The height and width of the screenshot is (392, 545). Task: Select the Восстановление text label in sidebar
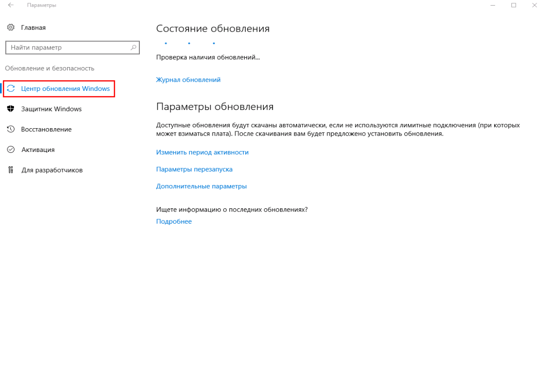point(46,129)
